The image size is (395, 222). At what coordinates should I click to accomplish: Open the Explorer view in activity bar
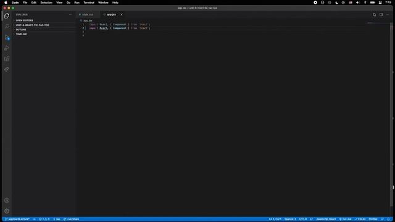pyautogui.click(x=7, y=16)
